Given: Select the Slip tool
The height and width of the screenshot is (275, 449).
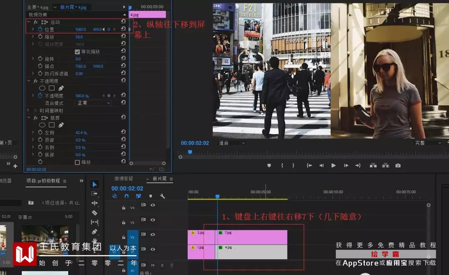Looking at the screenshot, I should click(x=94, y=222).
